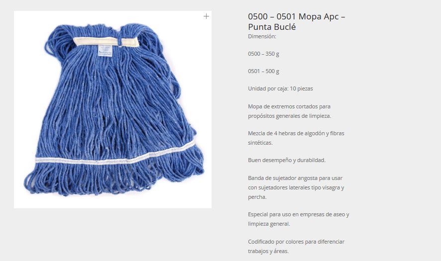Select the '0500 – 350 g' line

coord(263,54)
